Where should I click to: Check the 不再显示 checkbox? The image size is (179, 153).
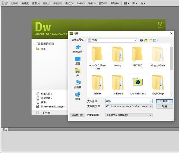(37, 113)
